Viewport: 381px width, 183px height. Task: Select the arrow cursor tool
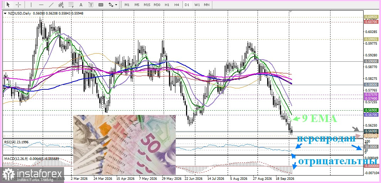pos(8,5)
